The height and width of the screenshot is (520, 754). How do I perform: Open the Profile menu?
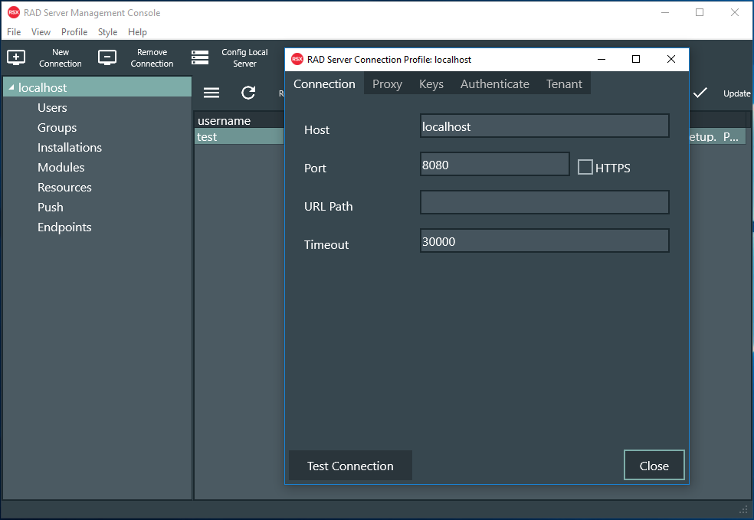(x=74, y=31)
